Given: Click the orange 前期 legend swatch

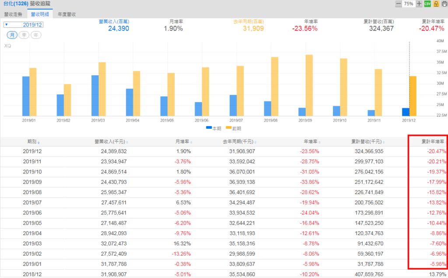Looking at the screenshot, I should point(228,128).
